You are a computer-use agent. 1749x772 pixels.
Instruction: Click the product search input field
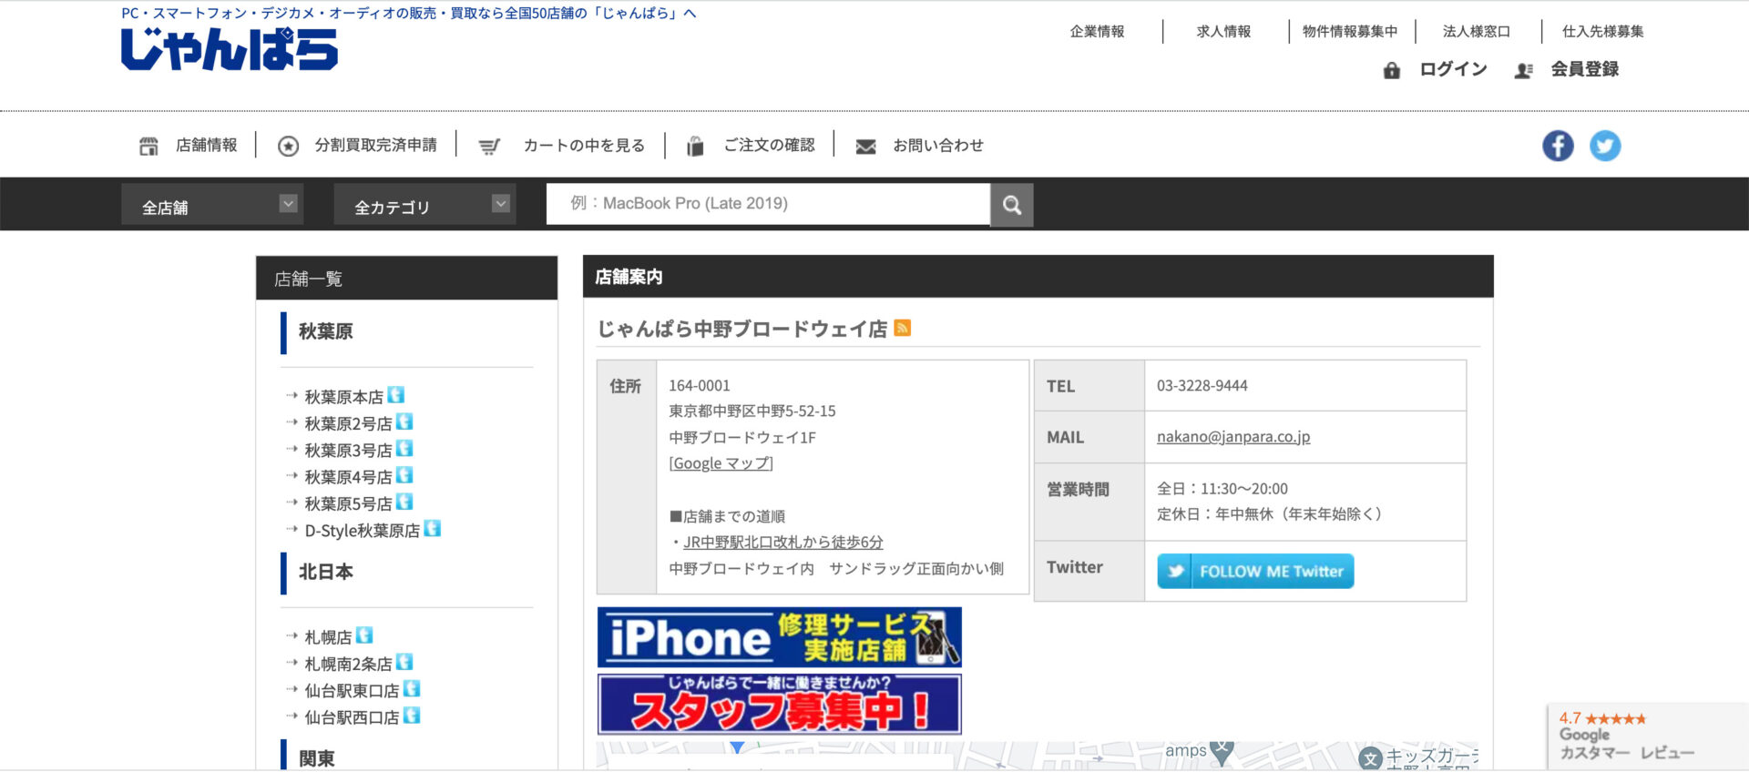tap(768, 204)
